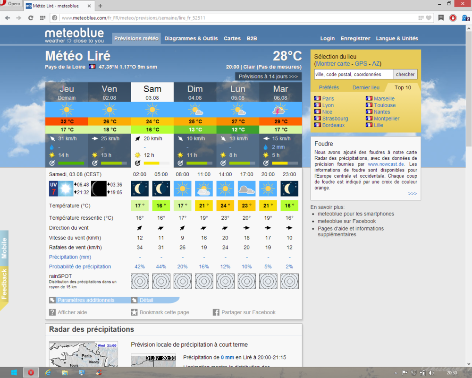The width and height of the screenshot is (472, 378).
Task: Open the Langue & Unités menu
Action: coord(397,38)
